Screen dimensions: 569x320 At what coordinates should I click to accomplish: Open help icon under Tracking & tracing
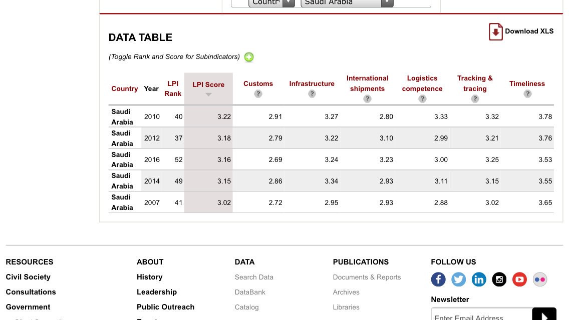point(475,98)
